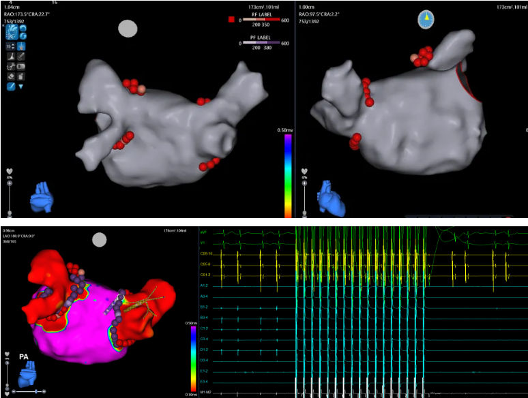Close the toolbar using small x
The height and width of the screenshot is (398, 528).
click(x=3, y=25)
